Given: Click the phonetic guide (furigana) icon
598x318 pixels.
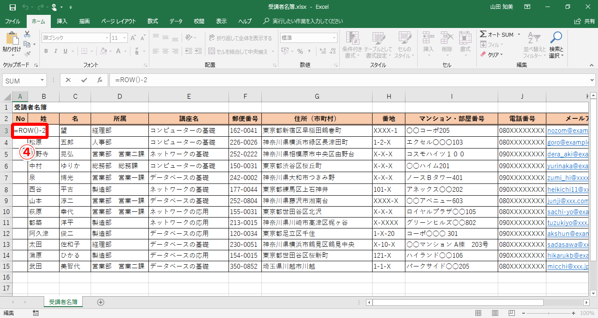Looking at the screenshot, I should [x=136, y=51].
